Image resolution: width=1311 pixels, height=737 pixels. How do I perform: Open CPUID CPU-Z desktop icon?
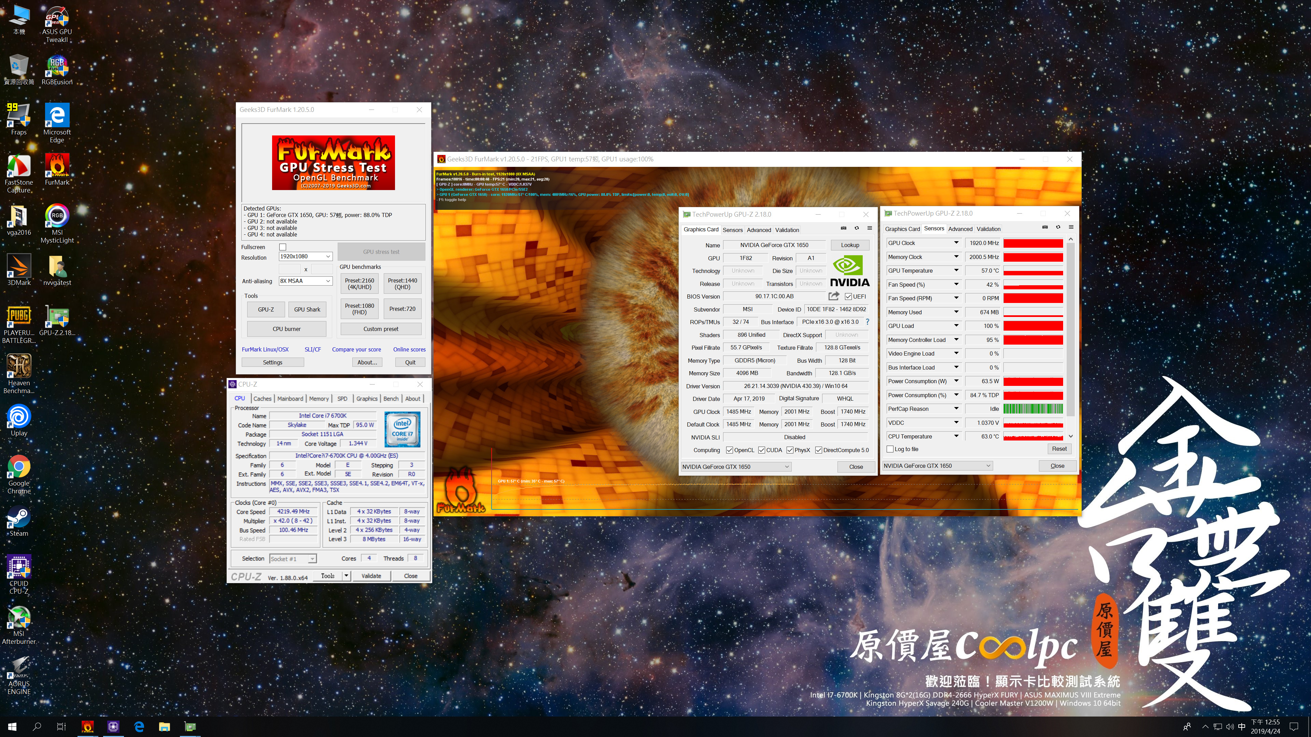19,575
